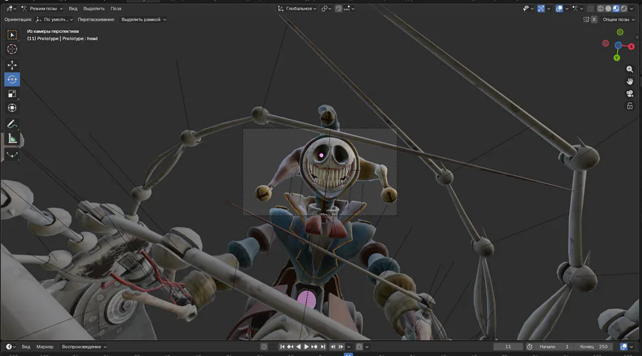The image size is (642, 356).
Task: Click the pan hand icon
Action: (x=630, y=81)
